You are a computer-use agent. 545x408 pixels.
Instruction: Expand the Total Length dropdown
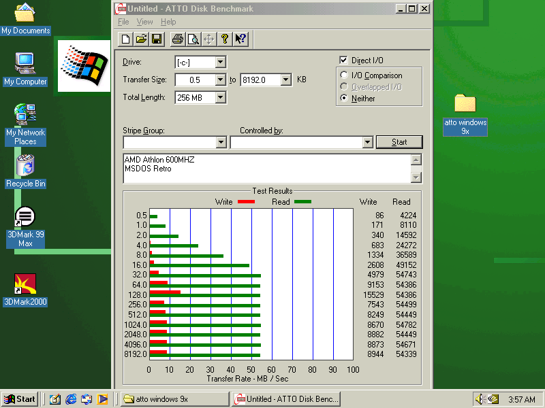(220, 97)
